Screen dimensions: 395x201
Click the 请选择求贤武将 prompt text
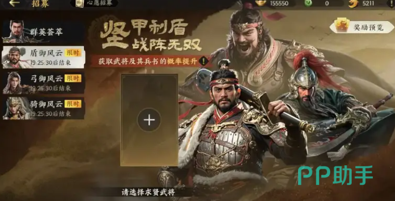point(148,192)
